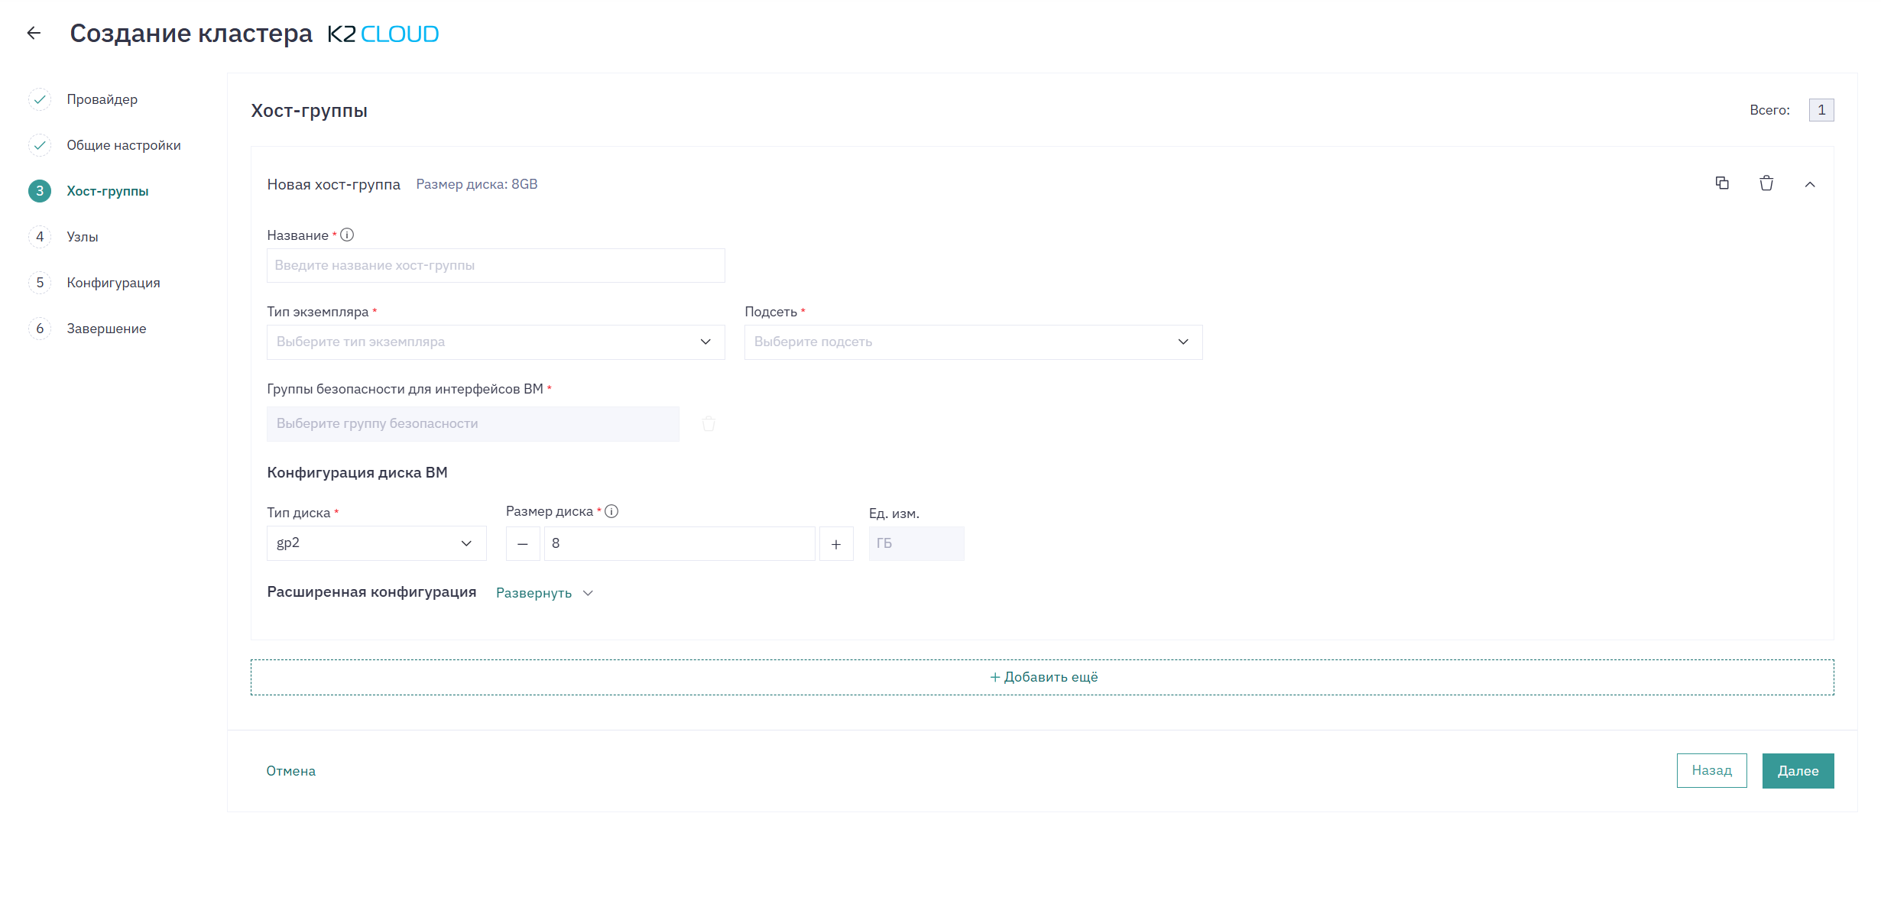Open the Тип диска gp2 dropdown
1881x907 pixels.
click(x=376, y=543)
